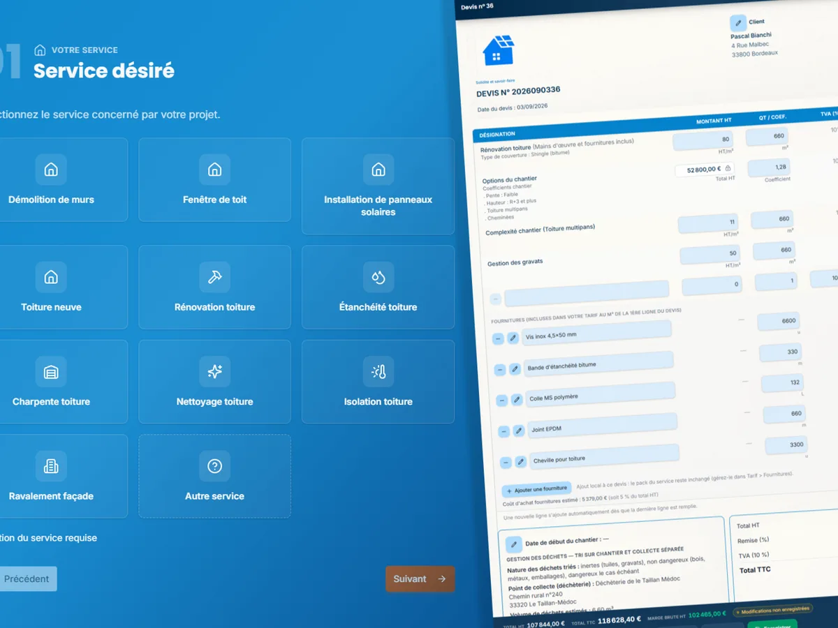Viewport: 838px width, 628px height.
Task: Click the empty designation field in the blank row
Action: [587, 294]
